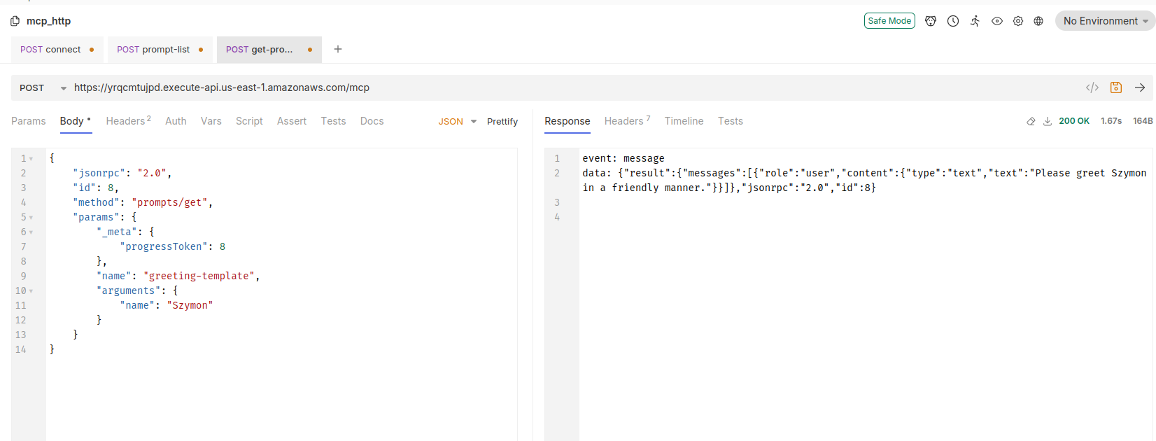Open the Assert tab
Screen dimensions: 1156x441
[292, 121]
